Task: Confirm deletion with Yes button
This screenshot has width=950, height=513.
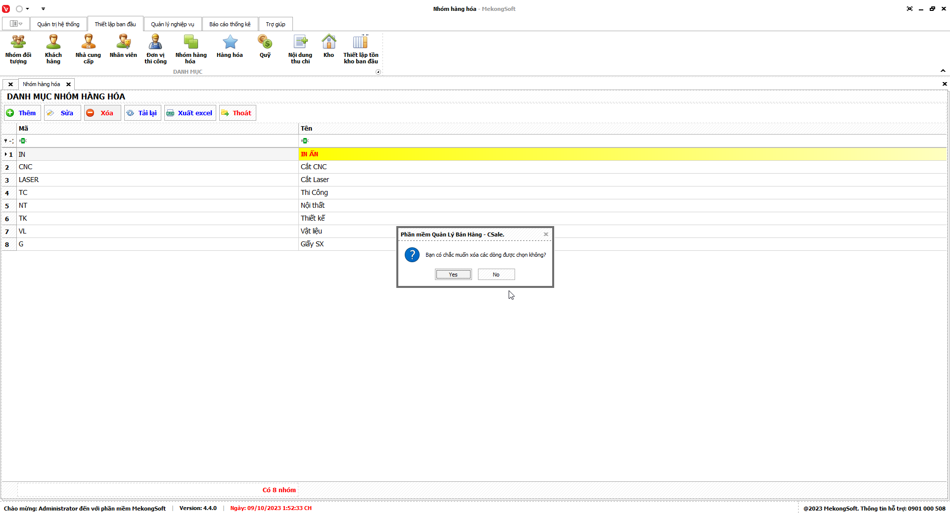Action: click(x=453, y=275)
